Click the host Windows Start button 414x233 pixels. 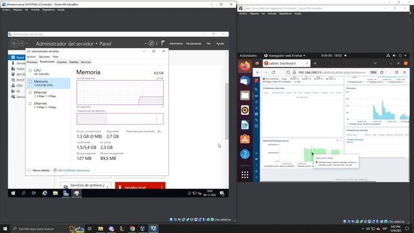pyautogui.click(x=5, y=228)
